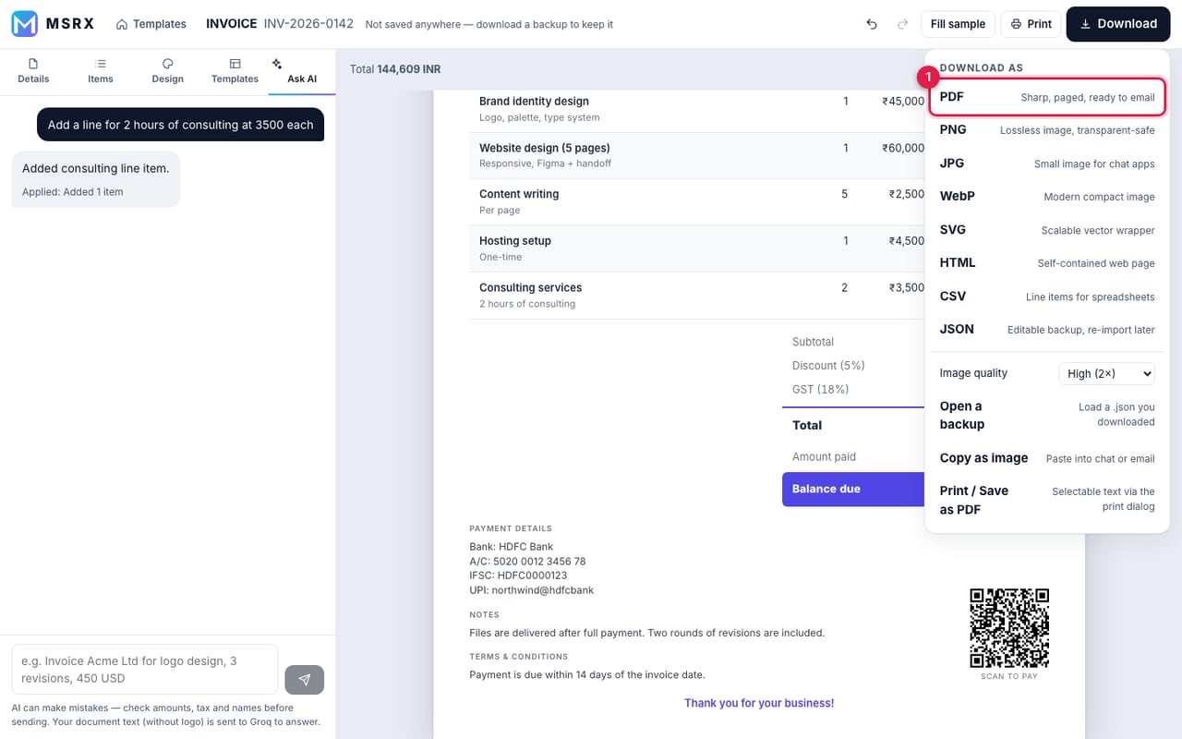
Task: Click the Subtotal label
Action: (813, 342)
